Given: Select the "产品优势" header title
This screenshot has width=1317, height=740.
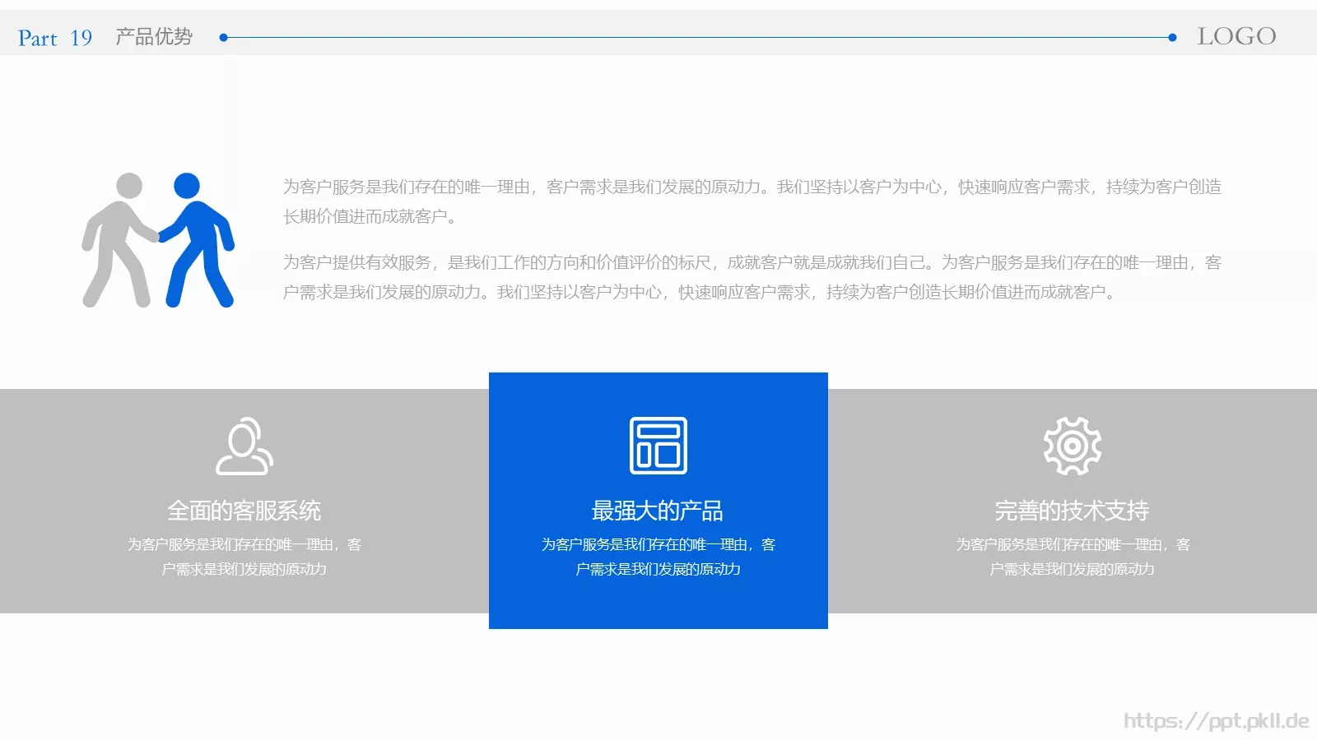Looking at the screenshot, I should [x=154, y=36].
